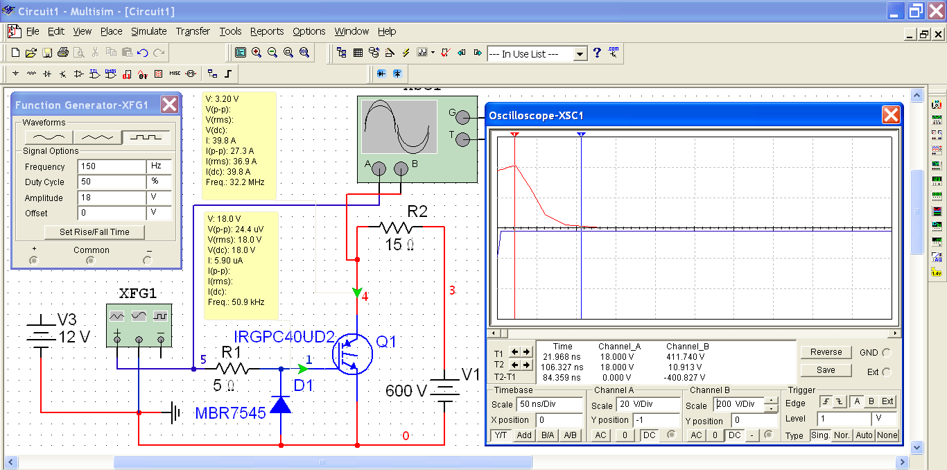Click Channel B scale down stepper arrow
Image resolution: width=947 pixels, height=470 pixels.
pyautogui.click(x=771, y=409)
